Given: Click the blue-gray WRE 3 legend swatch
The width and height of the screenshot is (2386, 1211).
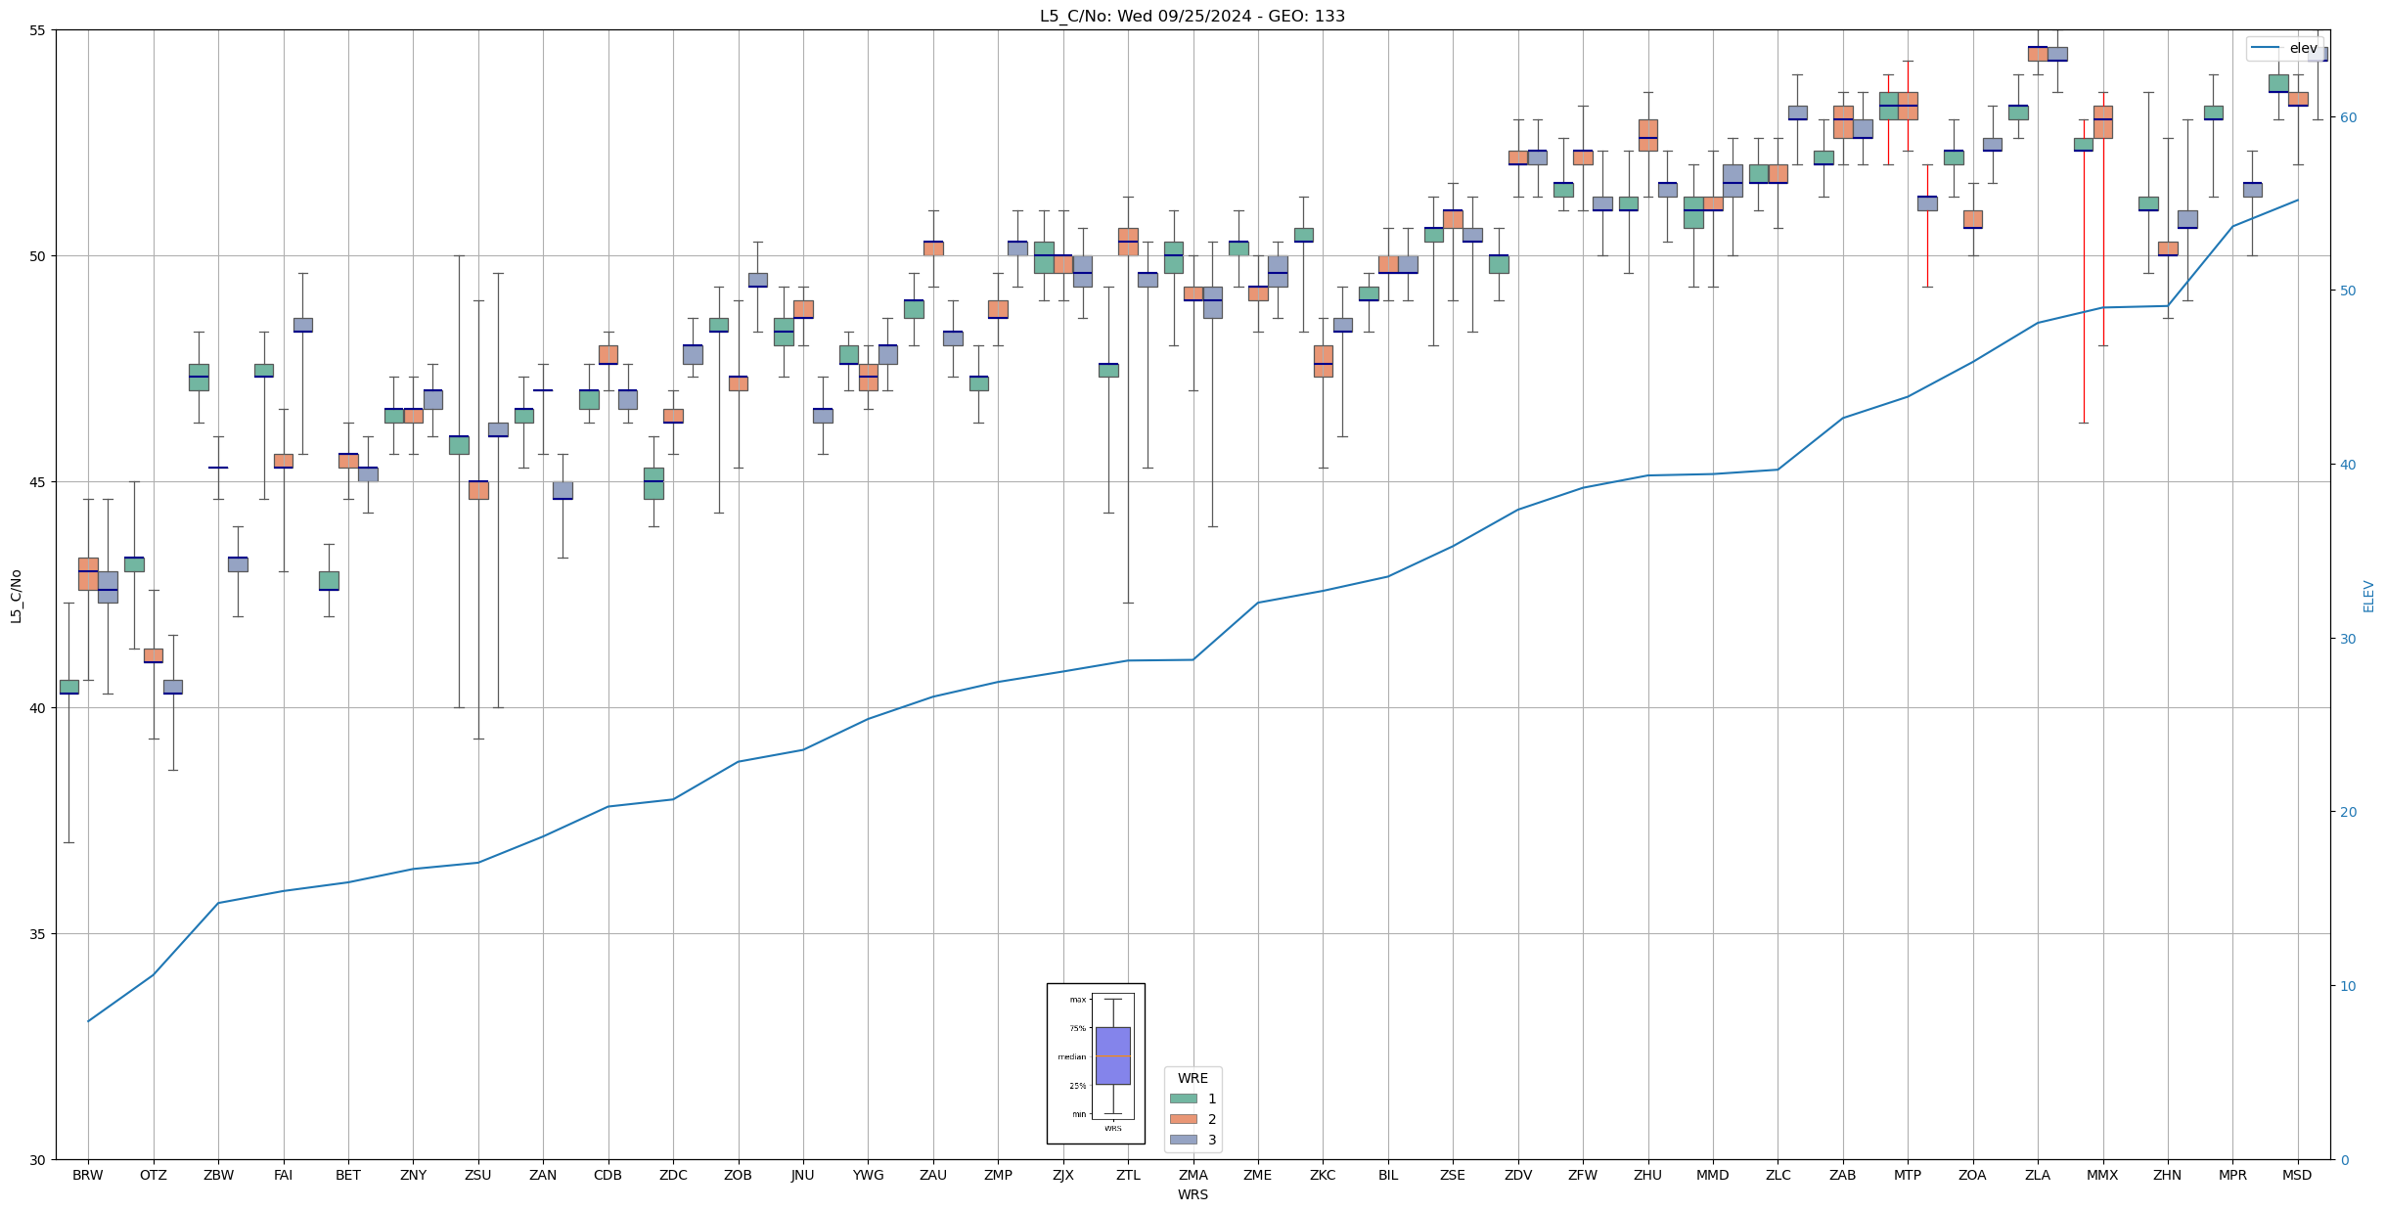Looking at the screenshot, I should click(1183, 1140).
